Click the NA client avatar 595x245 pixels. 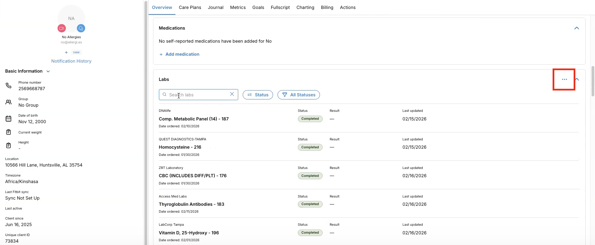[x=71, y=18]
